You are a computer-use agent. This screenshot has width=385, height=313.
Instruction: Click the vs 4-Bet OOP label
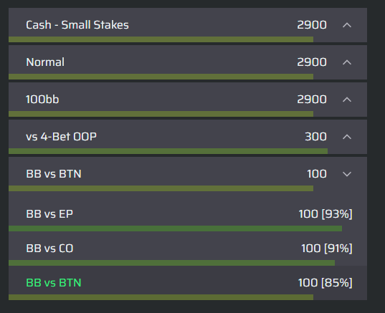(61, 137)
